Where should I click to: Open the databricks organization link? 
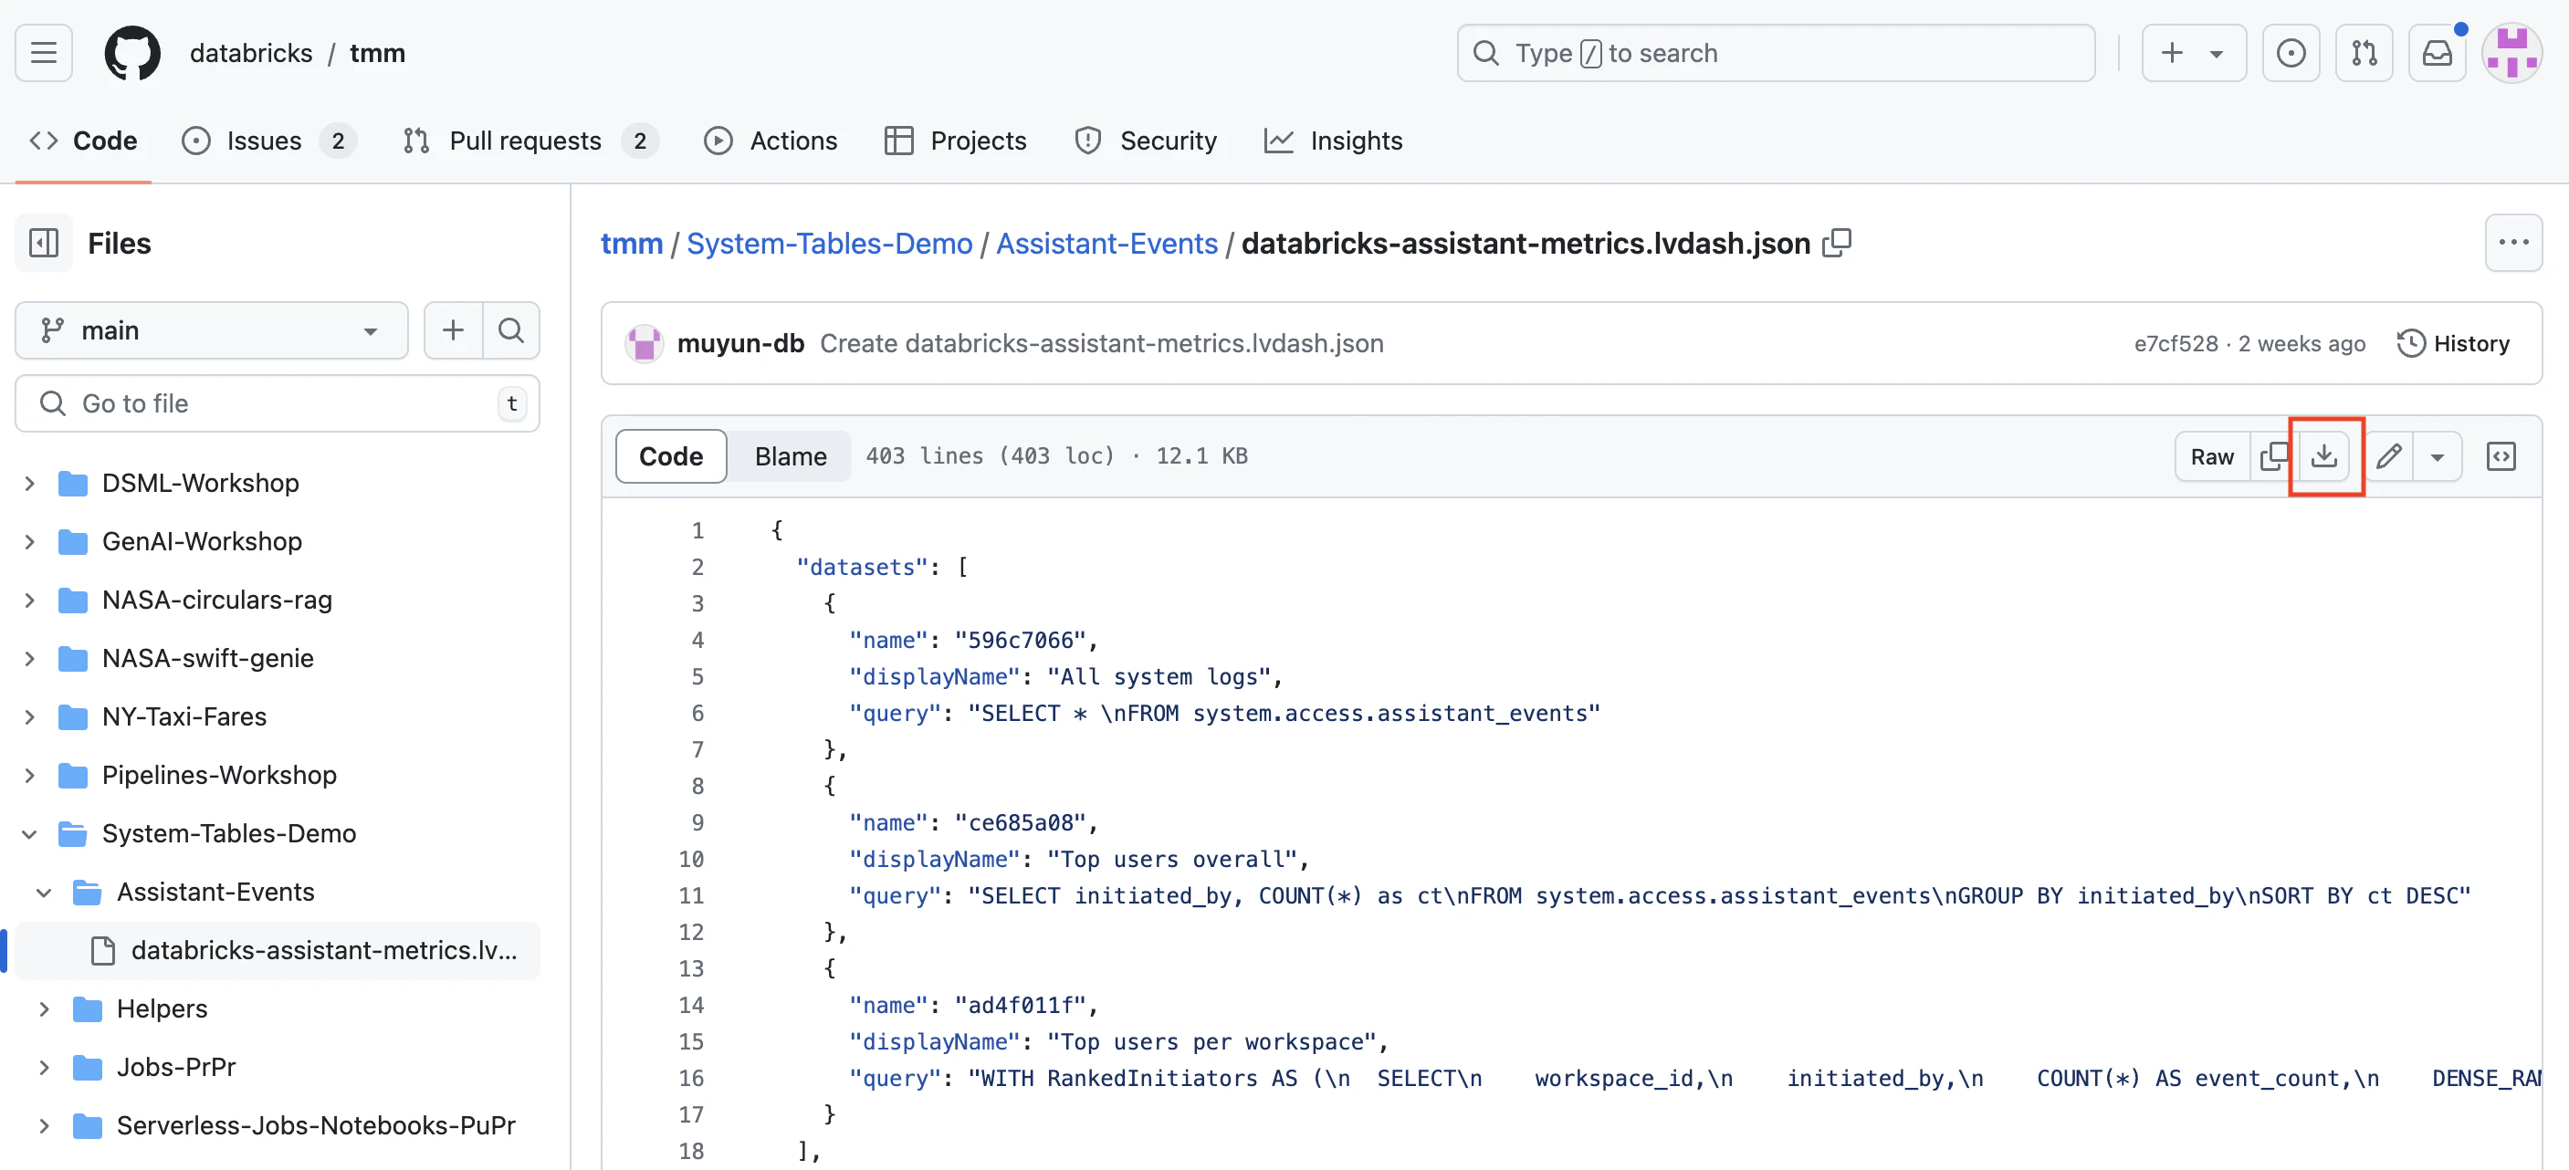coord(251,53)
